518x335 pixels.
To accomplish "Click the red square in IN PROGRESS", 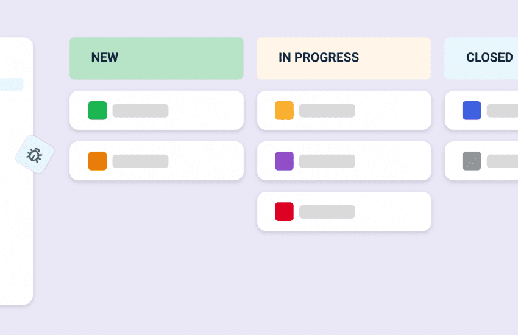I will (284, 211).
